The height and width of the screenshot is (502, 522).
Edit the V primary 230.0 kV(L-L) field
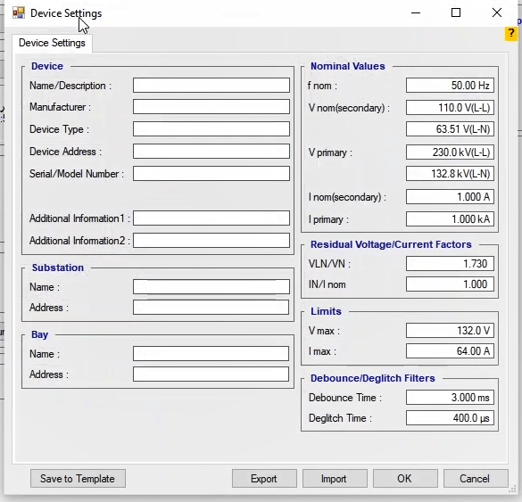(450, 152)
